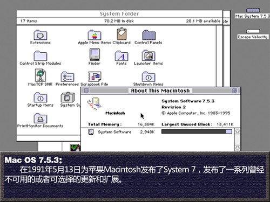The height and width of the screenshot is (202, 270).
Task: Click the '70.2 MB in disk' text
Action: coord(119,21)
